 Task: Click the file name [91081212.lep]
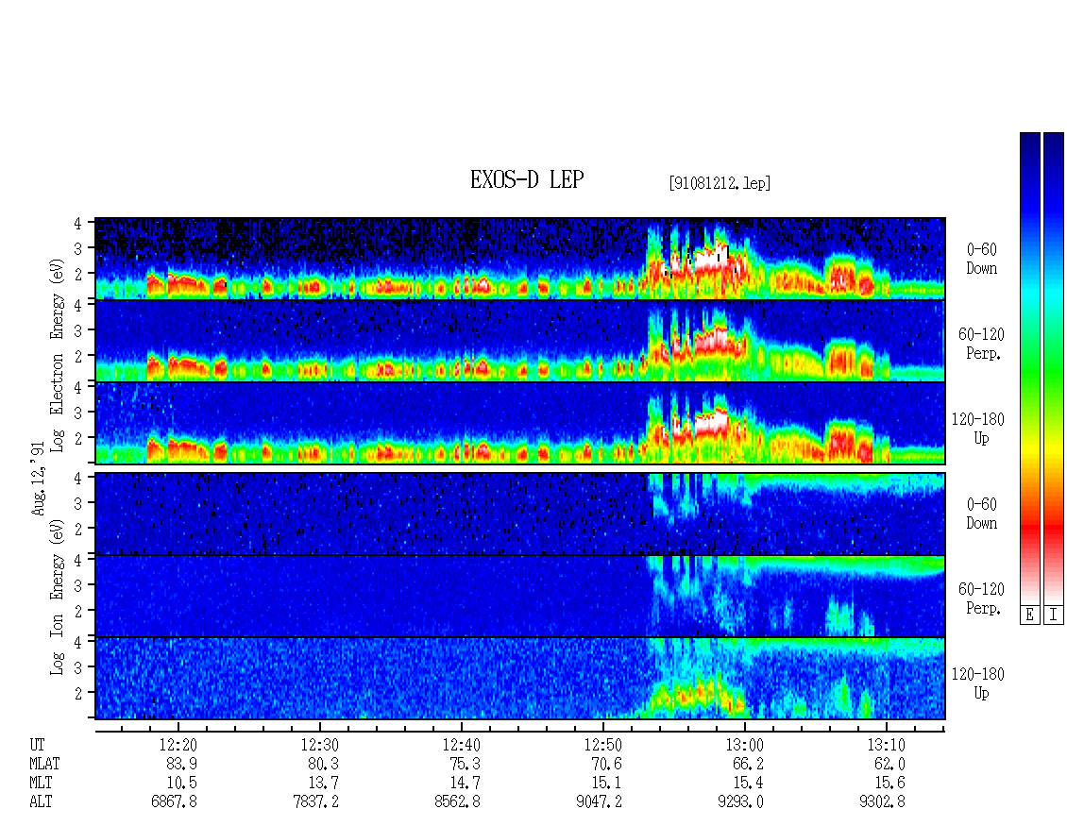pos(720,183)
